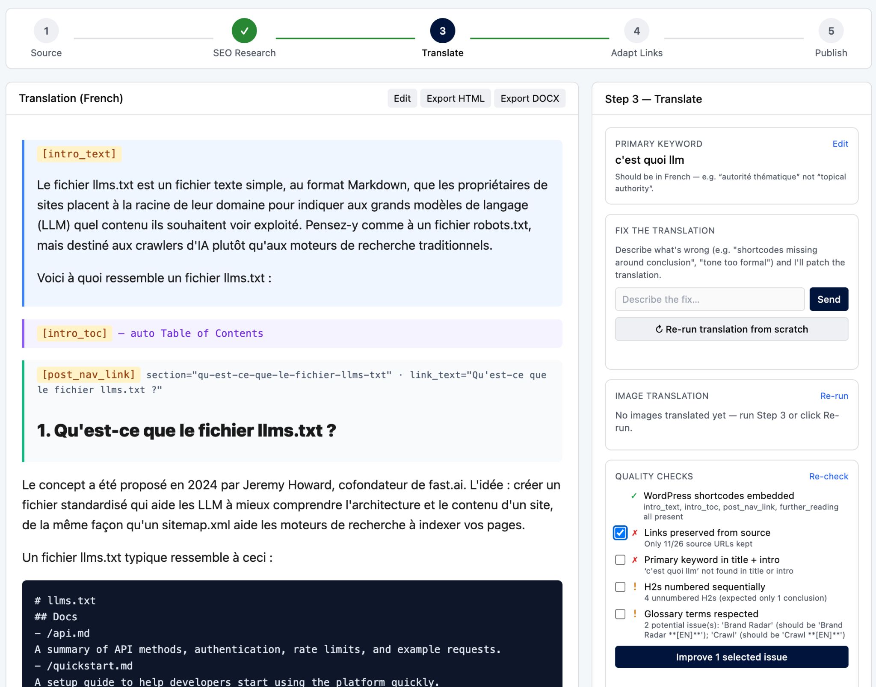Jump to step 5 Publish
The height and width of the screenshot is (687, 876).
click(x=831, y=31)
